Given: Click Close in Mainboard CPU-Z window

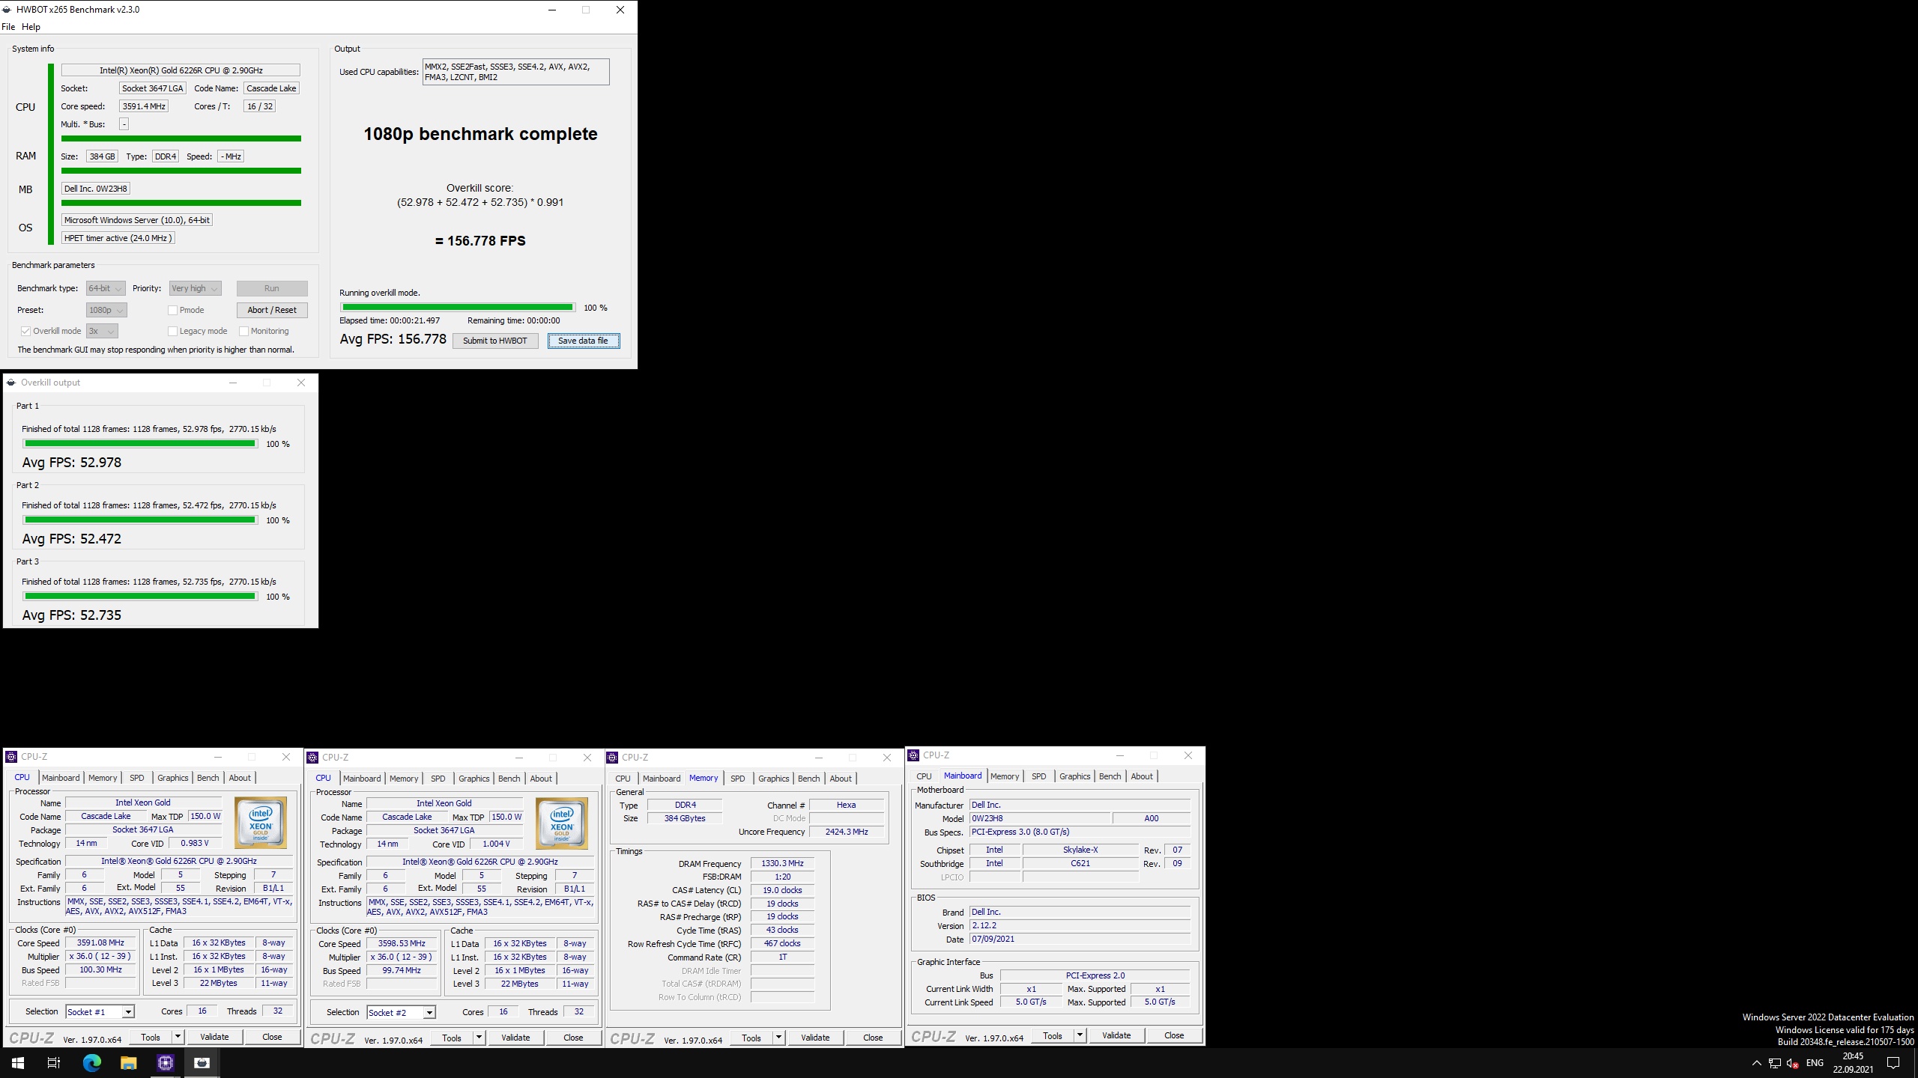Looking at the screenshot, I should [x=1174, y=1035].
